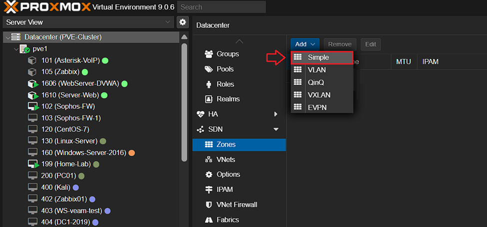Collapse the SDN section arrow

click(x=276, y=129)
